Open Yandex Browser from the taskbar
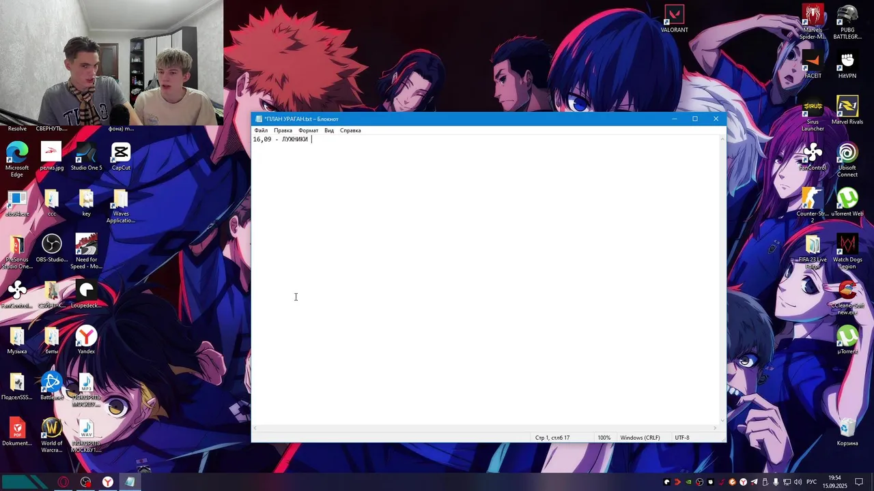 108,482
